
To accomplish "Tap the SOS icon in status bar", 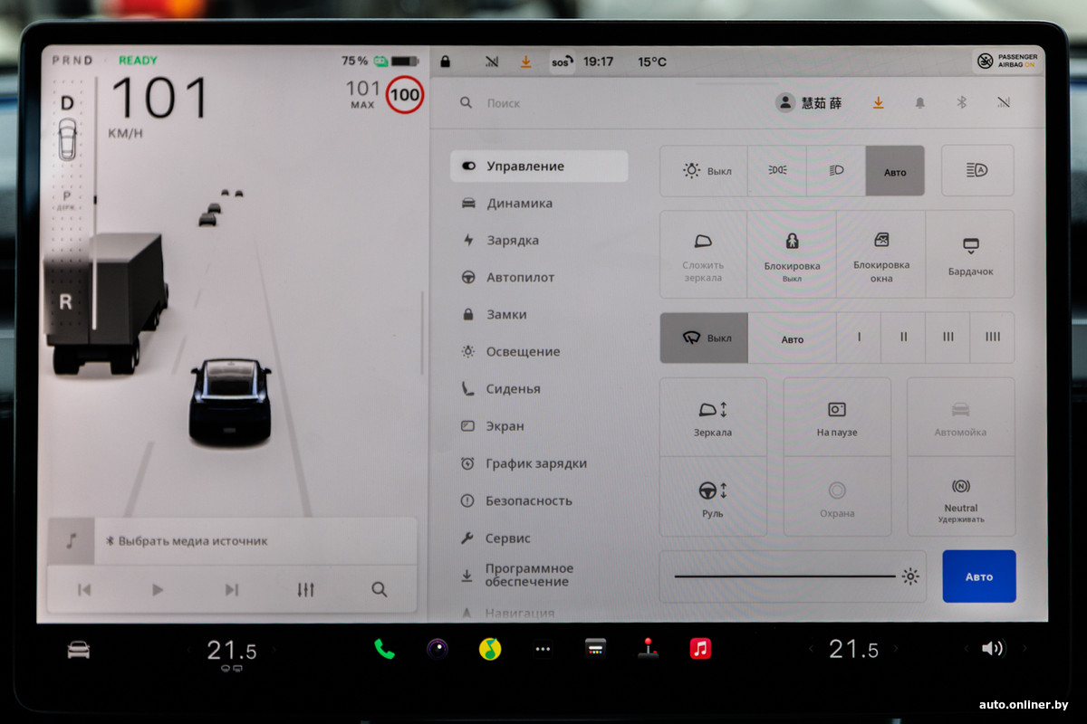I will [x=562, y=62].
